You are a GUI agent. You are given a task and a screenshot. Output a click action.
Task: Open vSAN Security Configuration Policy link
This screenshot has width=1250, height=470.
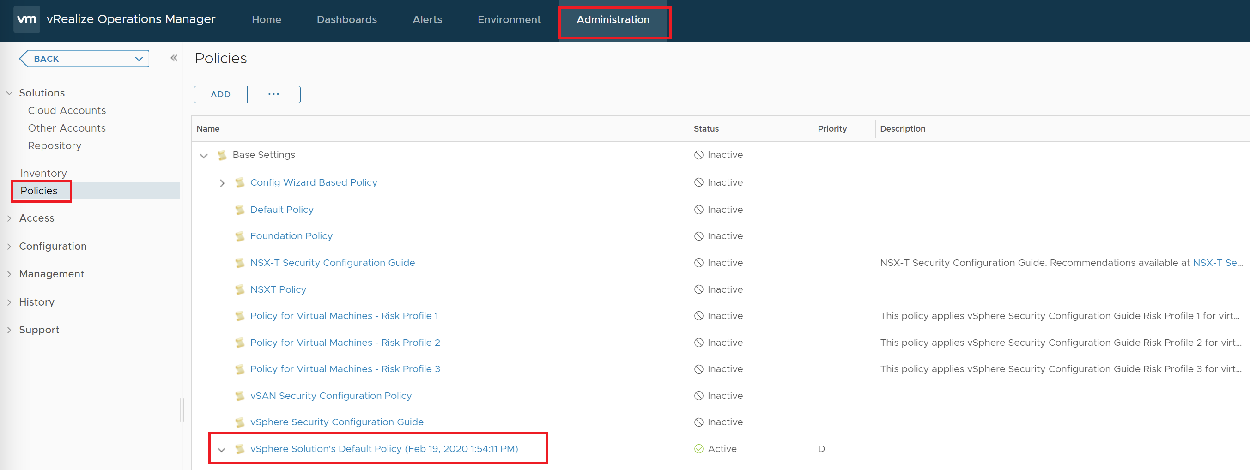(331, 396)
